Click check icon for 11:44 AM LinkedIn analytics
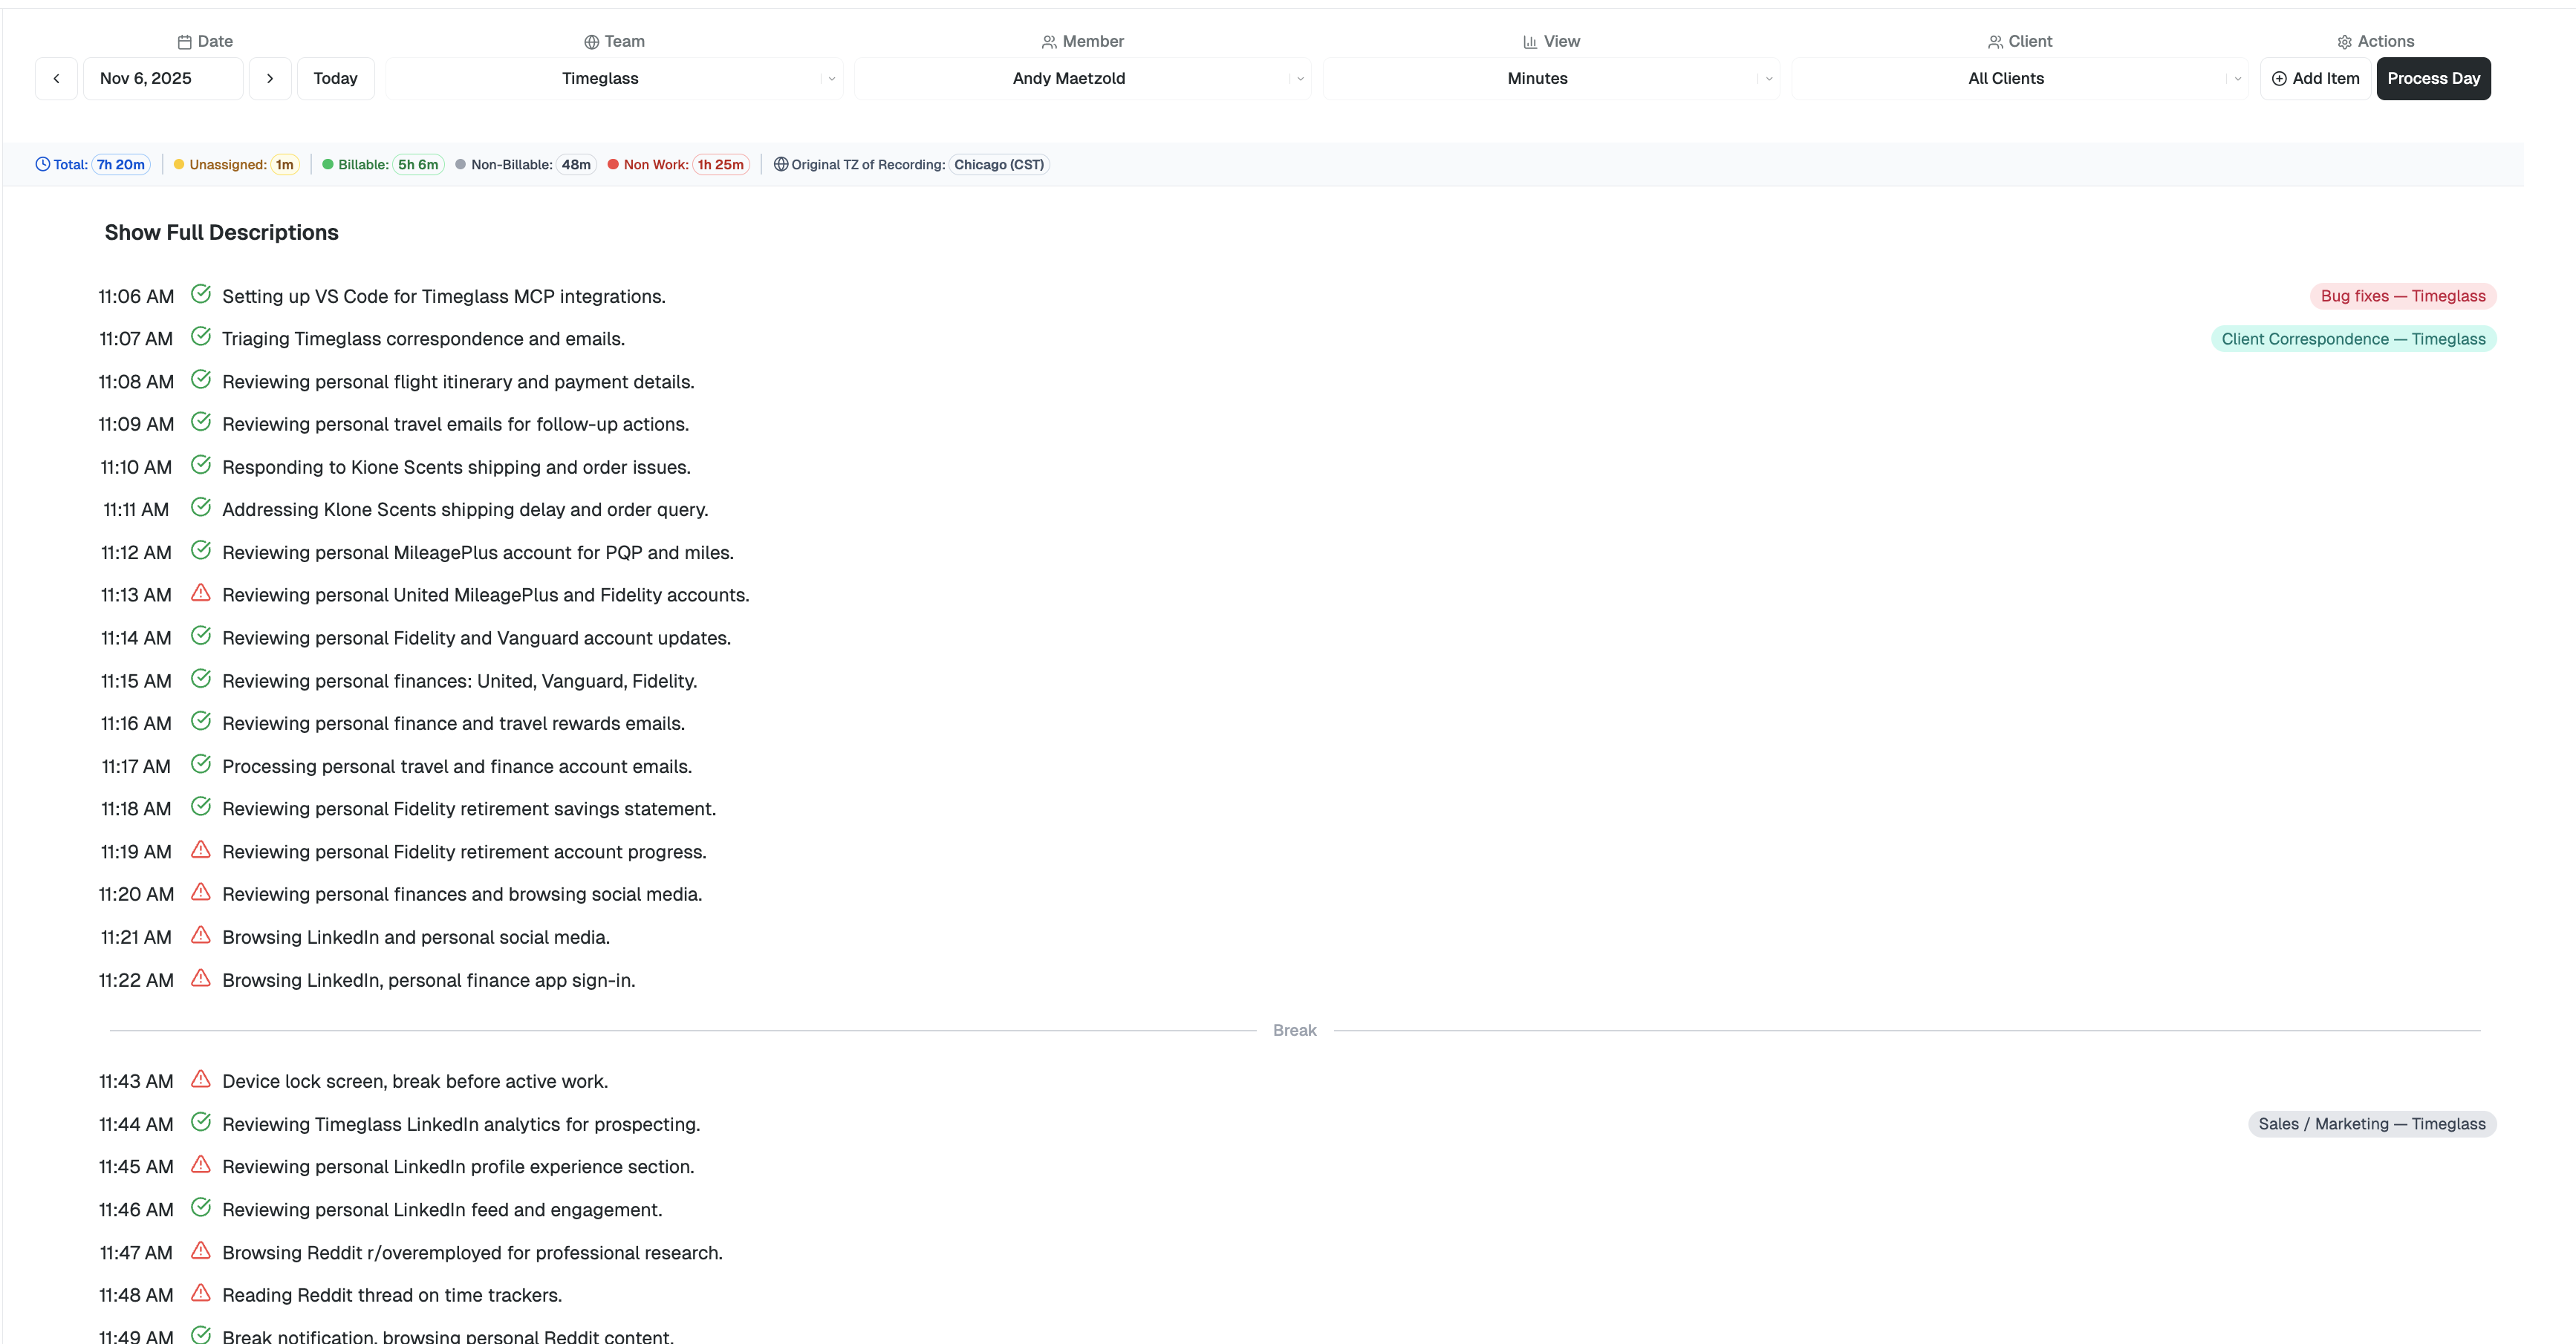2576x1344 pixels. (201, 1122)
